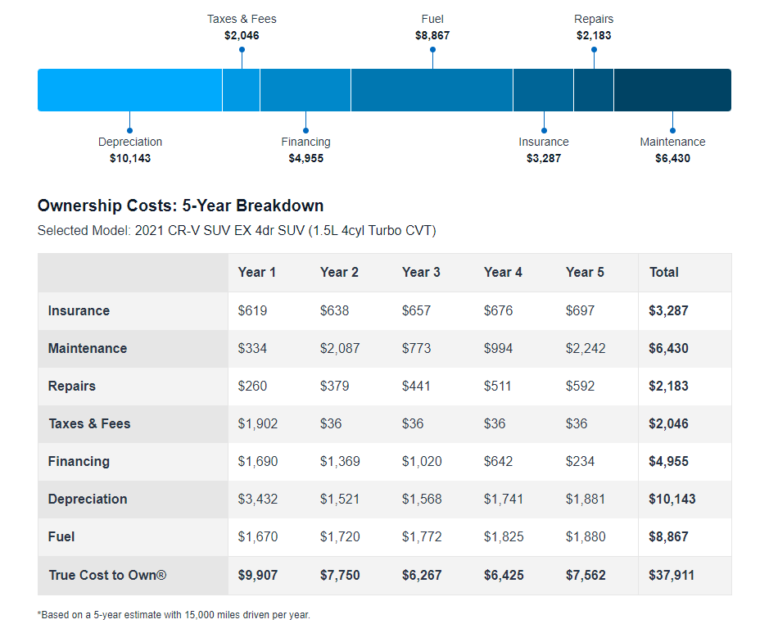
Task: Click the Insurance row label in table
Action: tap(79, 311)
